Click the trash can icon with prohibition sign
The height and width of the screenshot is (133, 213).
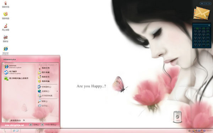(x=177, y=117)
